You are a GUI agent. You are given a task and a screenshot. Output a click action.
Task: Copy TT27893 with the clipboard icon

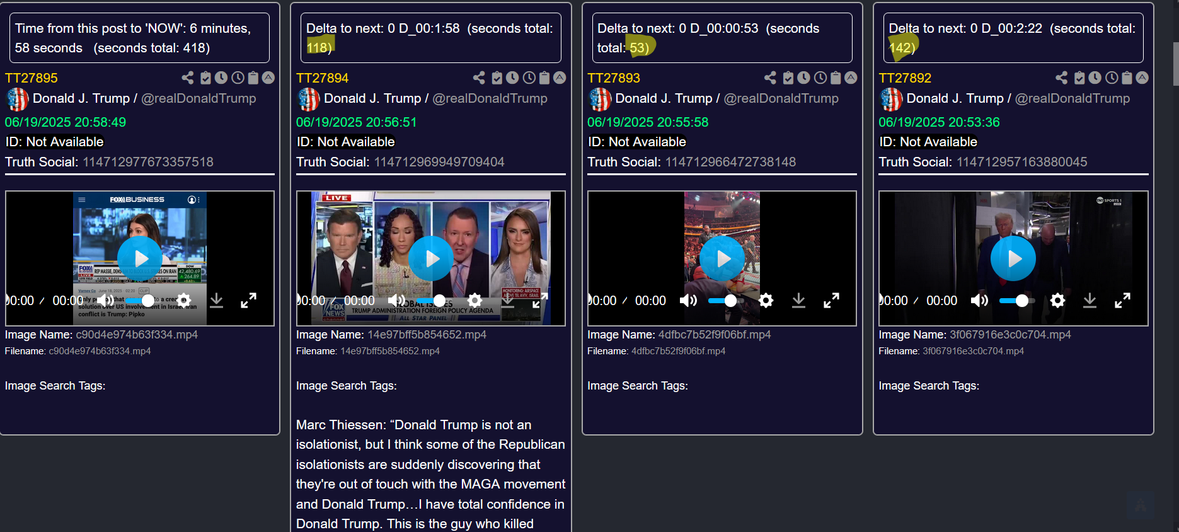pyautogui.click(x=836, y=78)
